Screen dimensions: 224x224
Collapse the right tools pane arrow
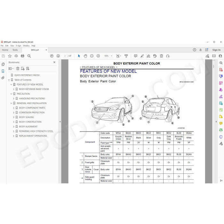(216, 122)
